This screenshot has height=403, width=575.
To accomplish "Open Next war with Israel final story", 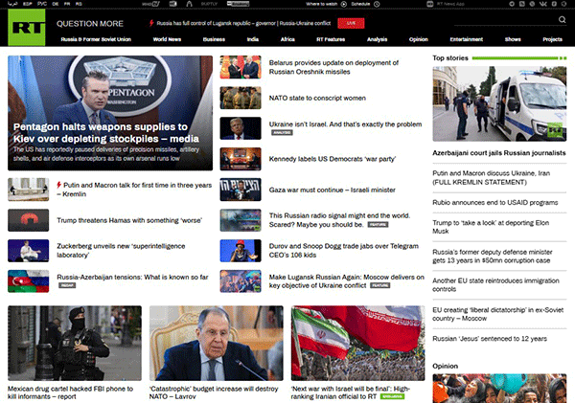I will pos(350,392).
